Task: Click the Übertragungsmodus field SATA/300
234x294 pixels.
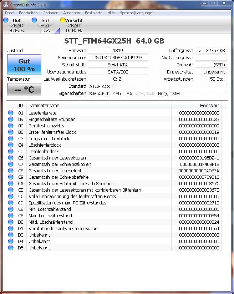Action: (118, 72)
